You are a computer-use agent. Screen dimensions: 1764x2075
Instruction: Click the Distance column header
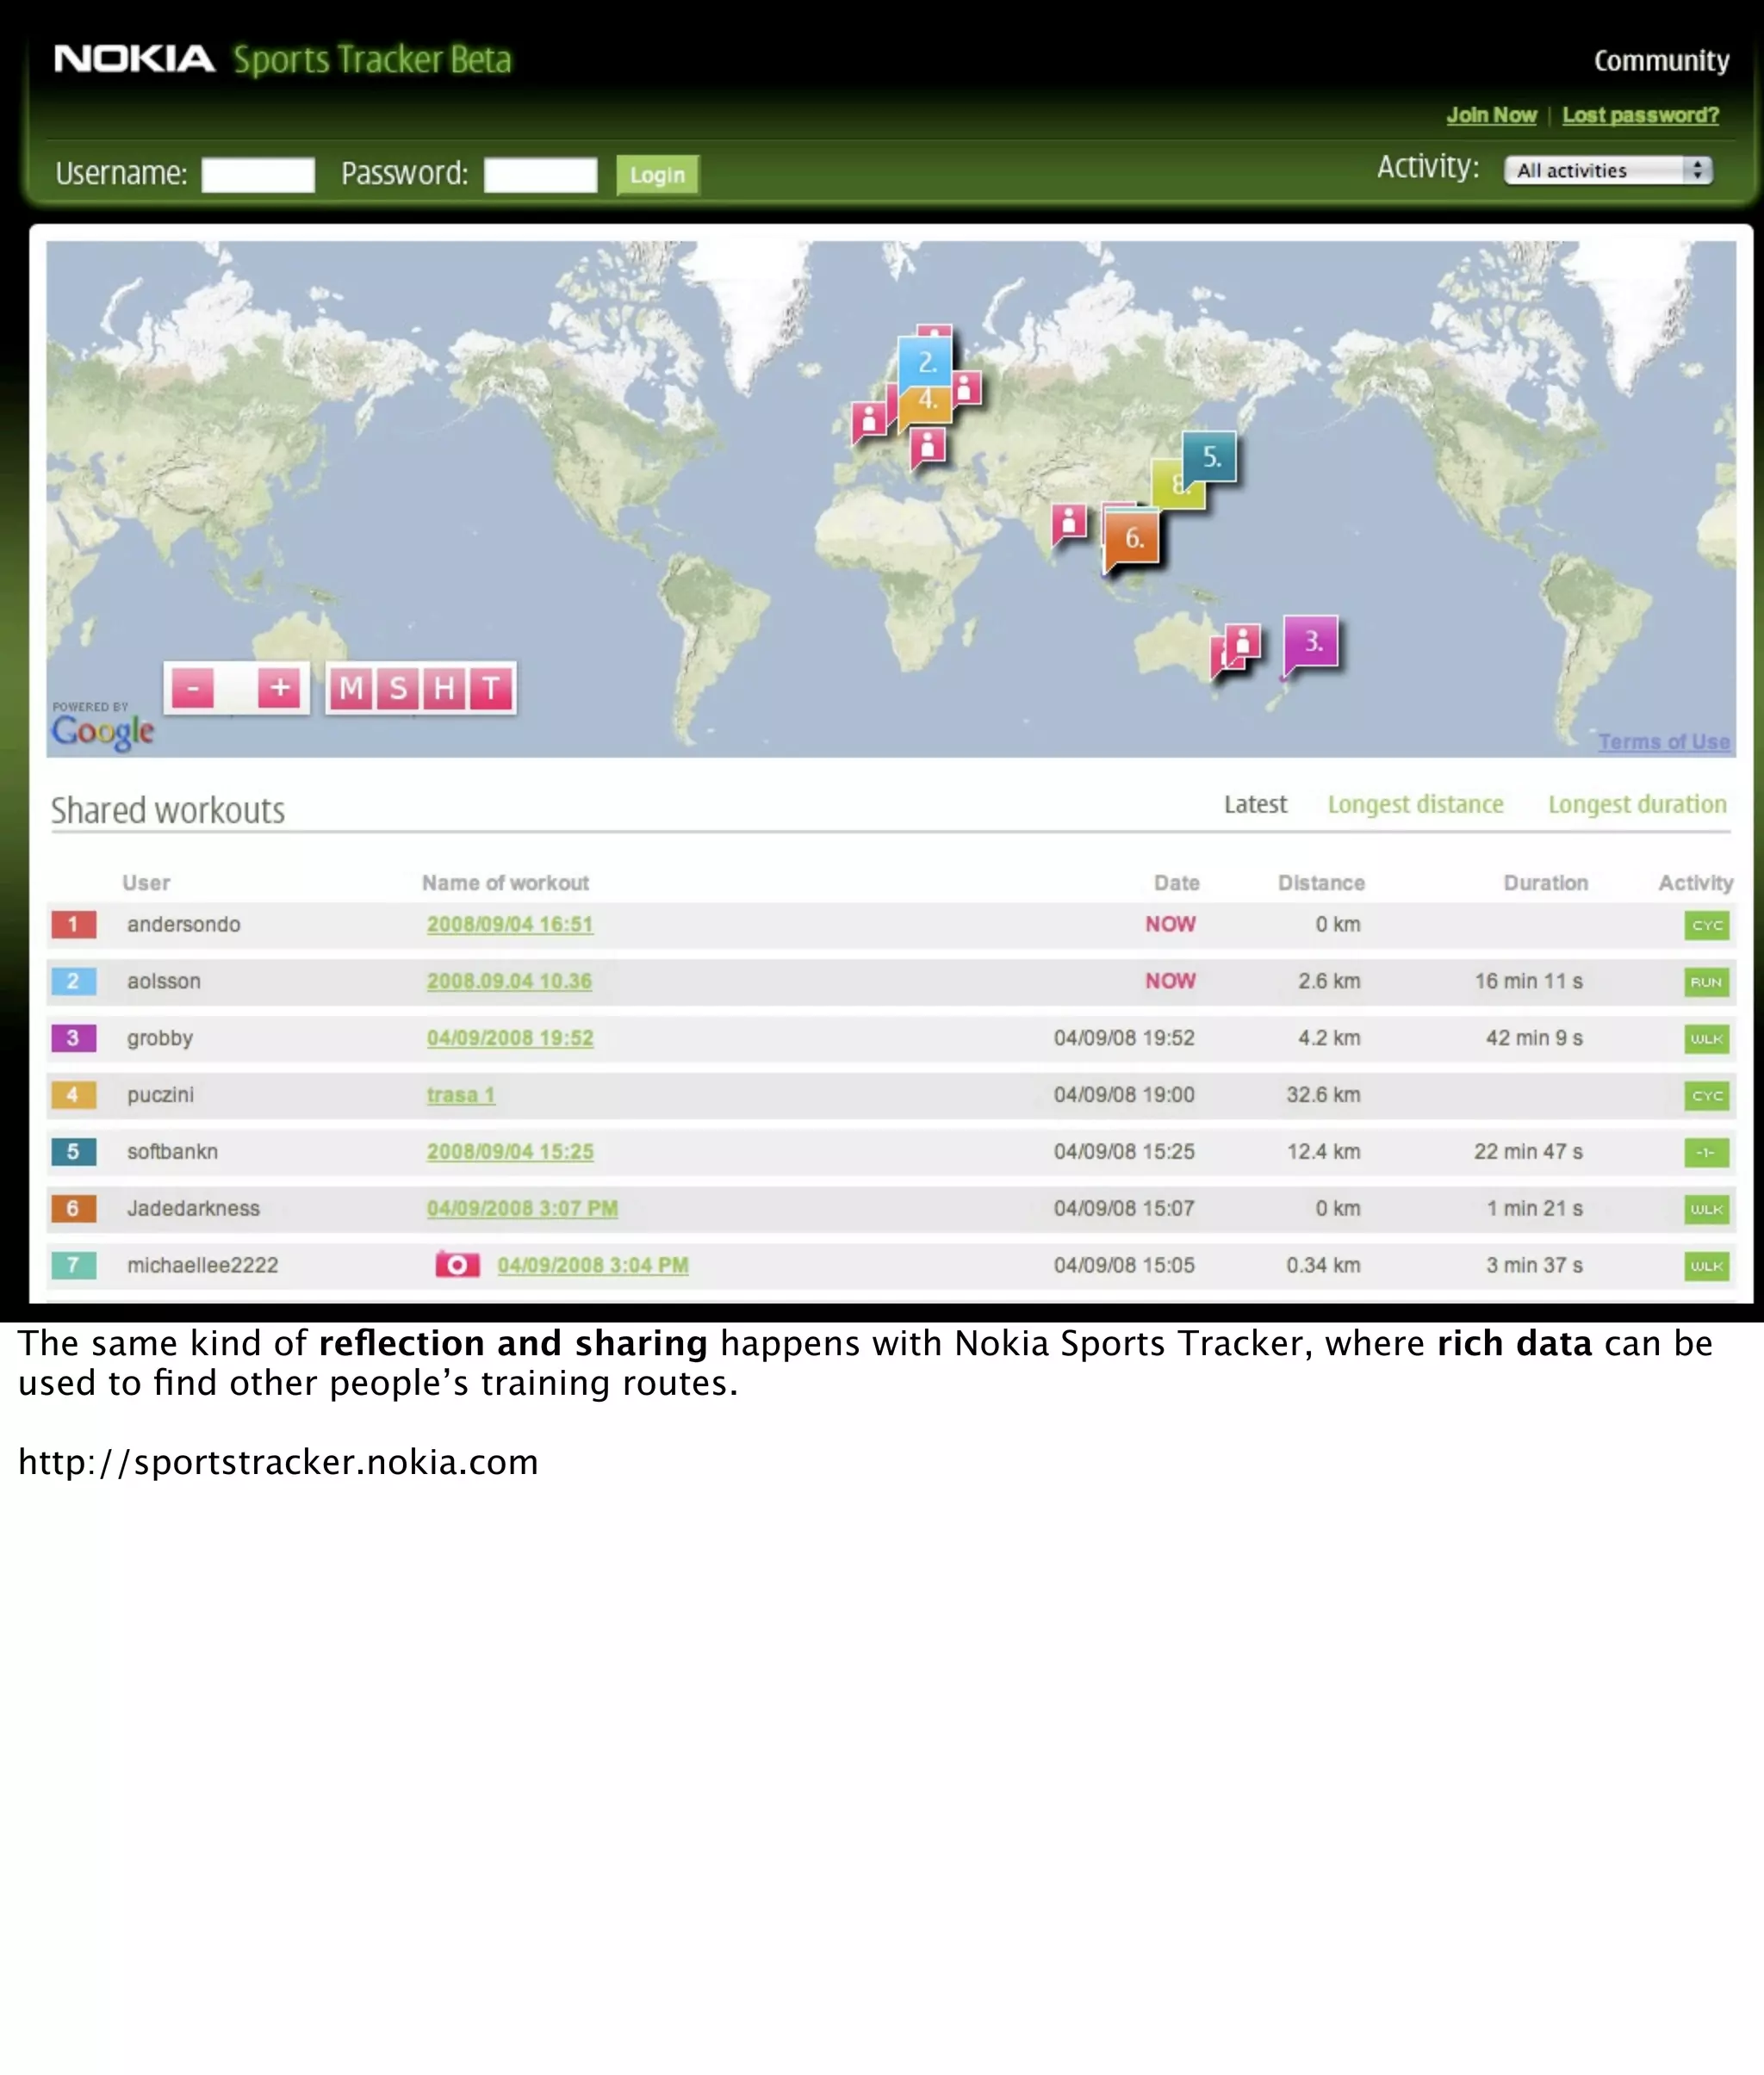(x=1321, y=883)
